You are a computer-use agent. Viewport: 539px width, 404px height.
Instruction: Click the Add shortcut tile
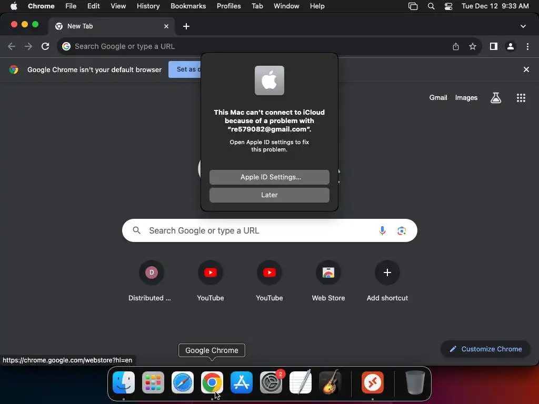pyautogui.click(x=387, y=281)
